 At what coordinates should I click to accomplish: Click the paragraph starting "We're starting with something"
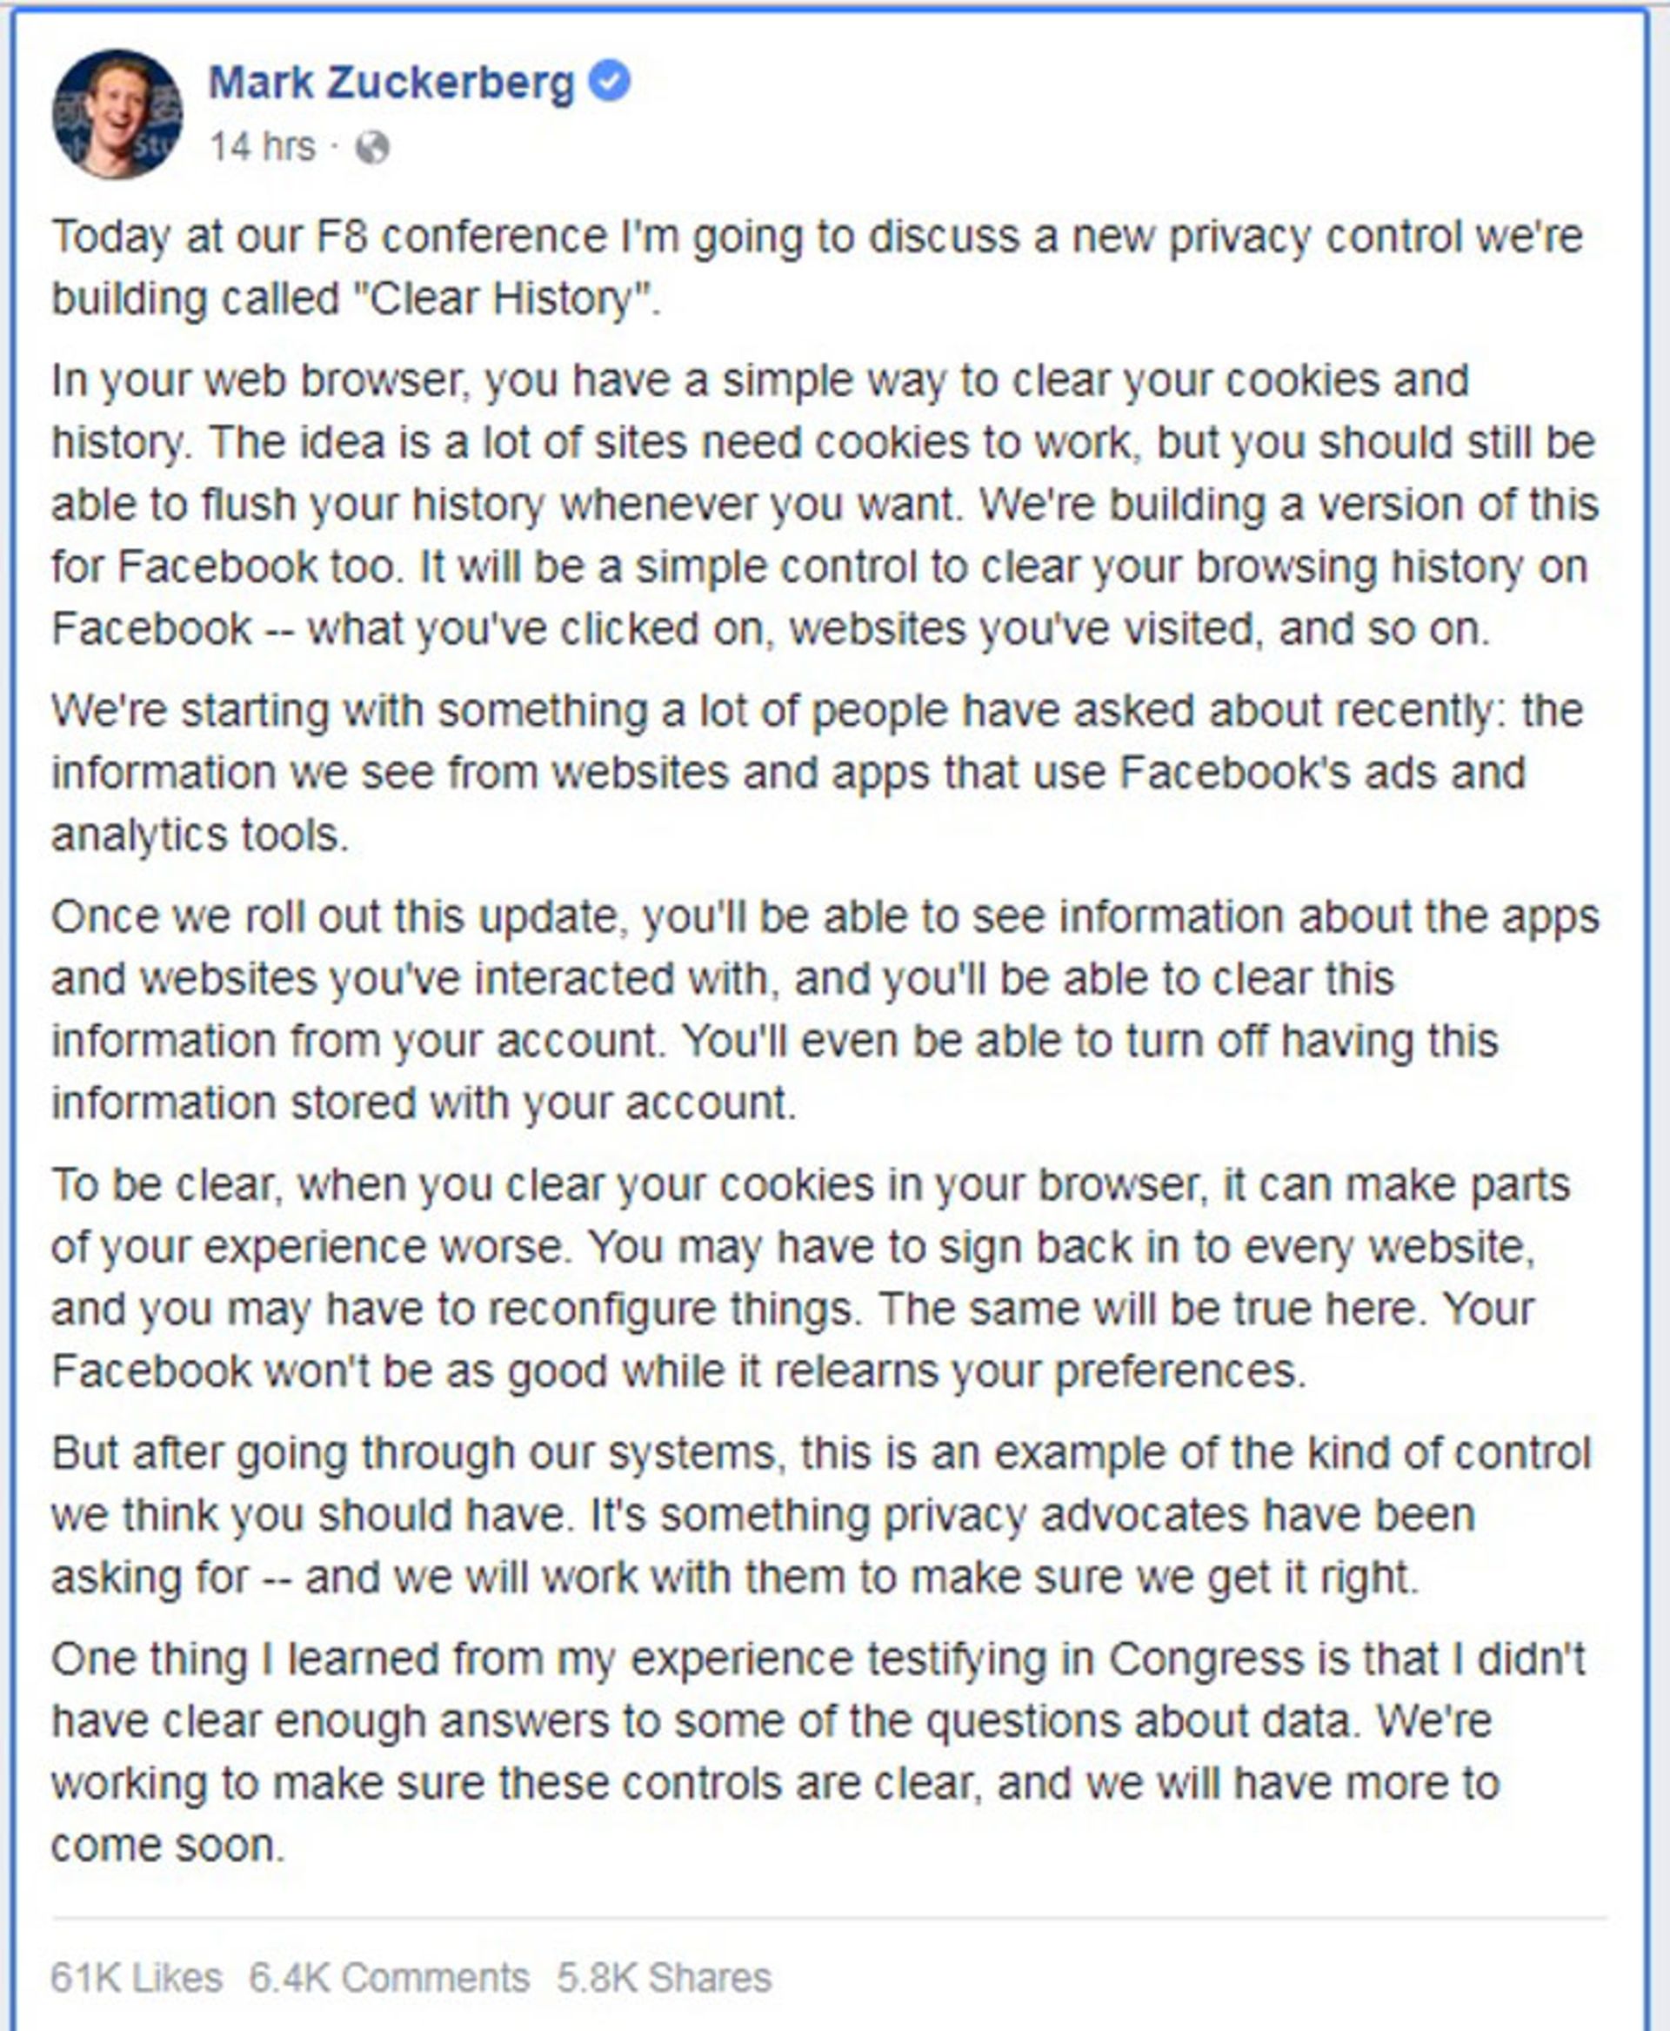[817, 772]
